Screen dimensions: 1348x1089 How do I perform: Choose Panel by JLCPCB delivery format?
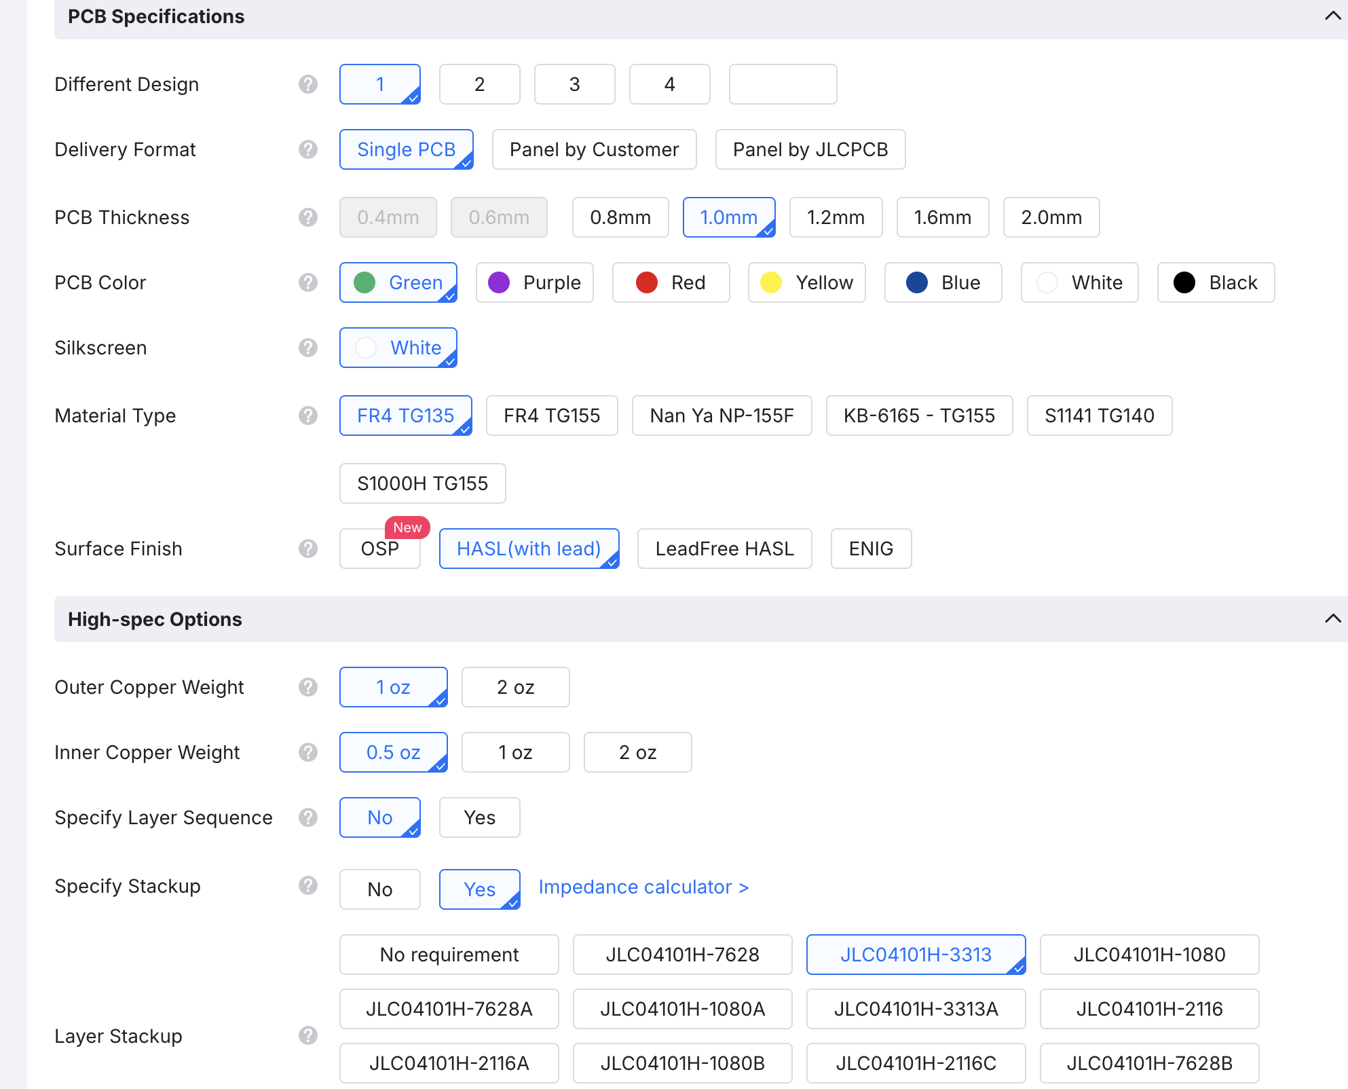(810, 149)
